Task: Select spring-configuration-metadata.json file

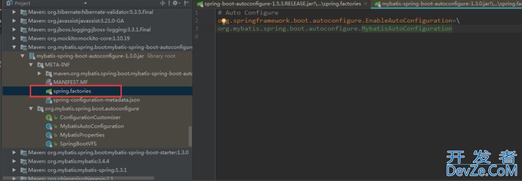Action: click(x=97, y=100)
